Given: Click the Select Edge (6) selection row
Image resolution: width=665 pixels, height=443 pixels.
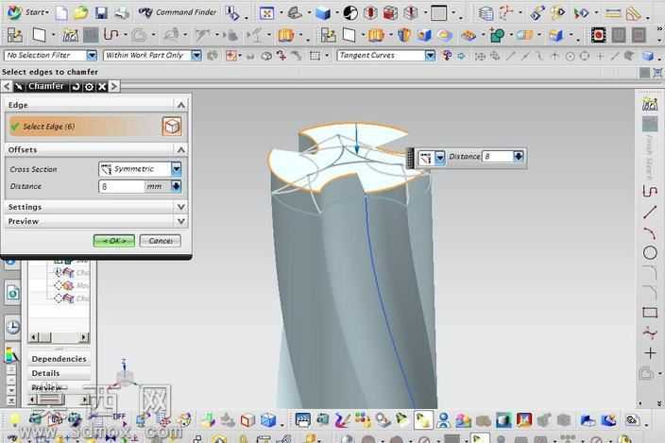Looking at the screenshot, I should [95, 127].
